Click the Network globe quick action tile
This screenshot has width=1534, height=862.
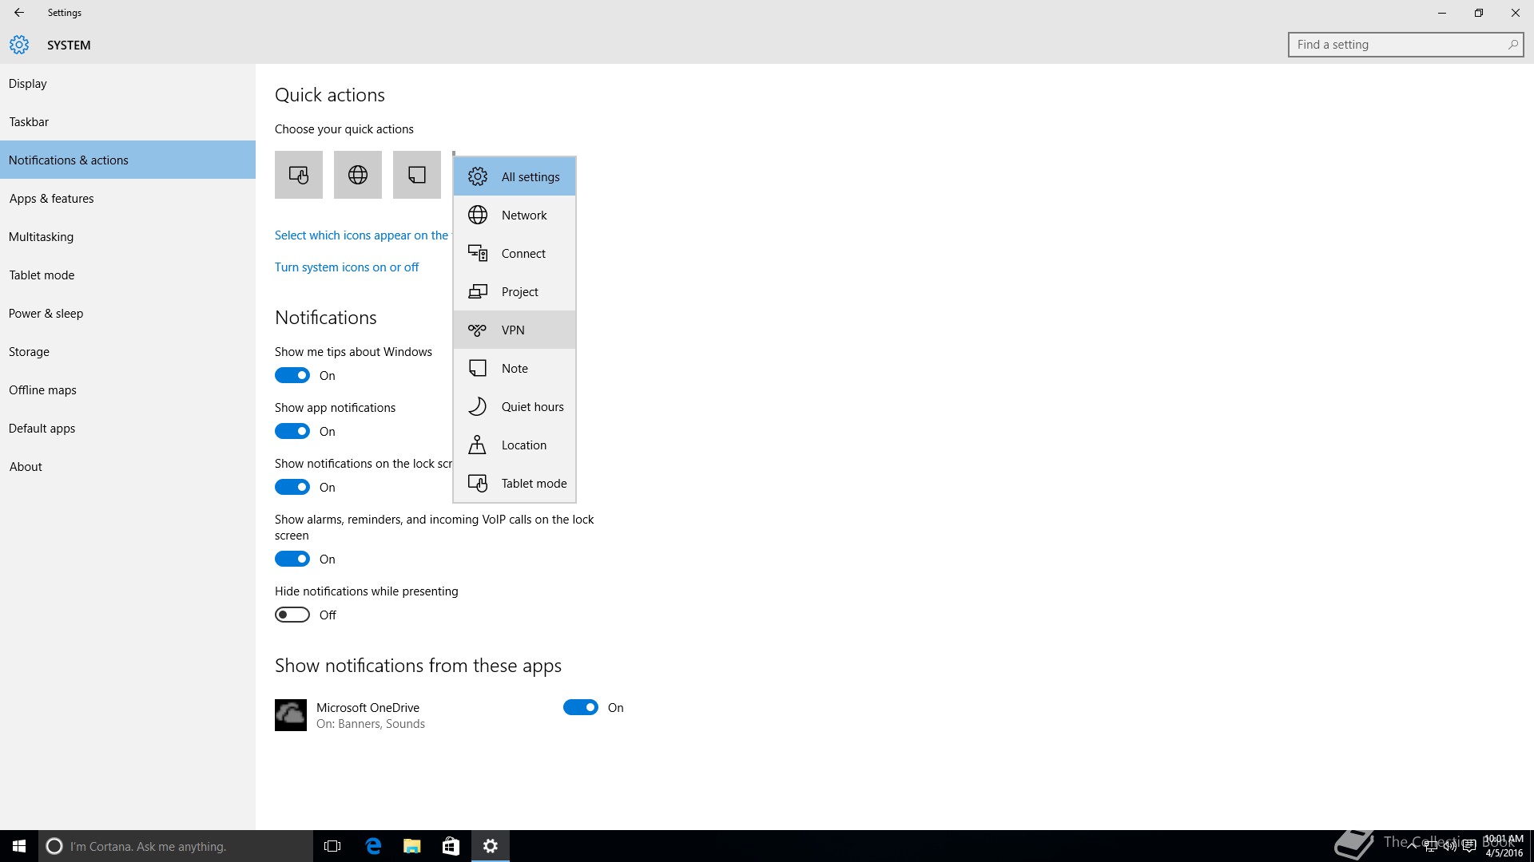coord(358,175)
